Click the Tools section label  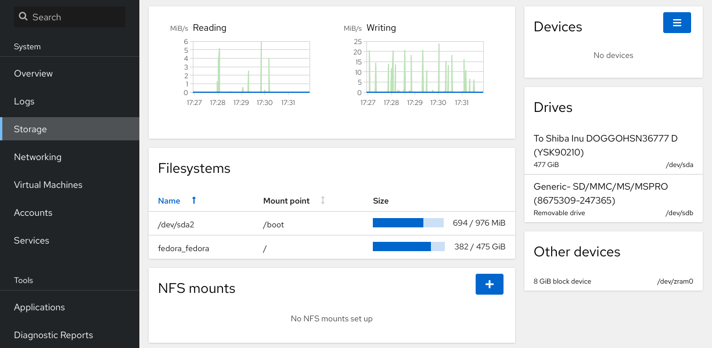(23, 280)
